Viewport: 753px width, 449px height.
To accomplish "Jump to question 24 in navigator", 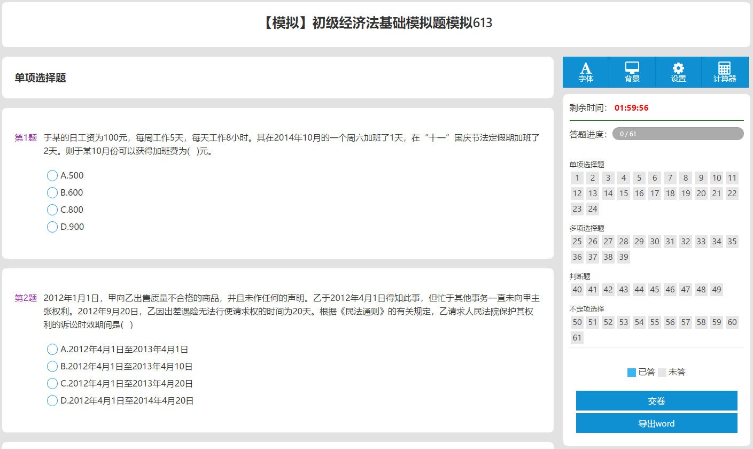I will [593, 208].
